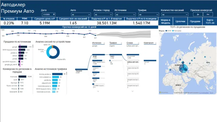
Task: Switch to the Карта ТОП-20 page
Action: coord(210,21)
